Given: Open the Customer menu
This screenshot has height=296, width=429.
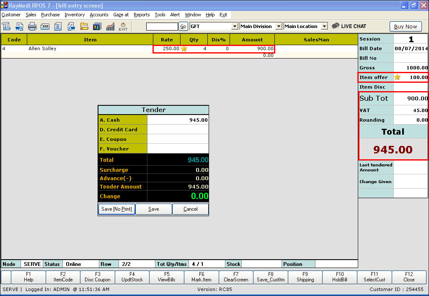Looking at the screenshot, I should pos(11,15).
